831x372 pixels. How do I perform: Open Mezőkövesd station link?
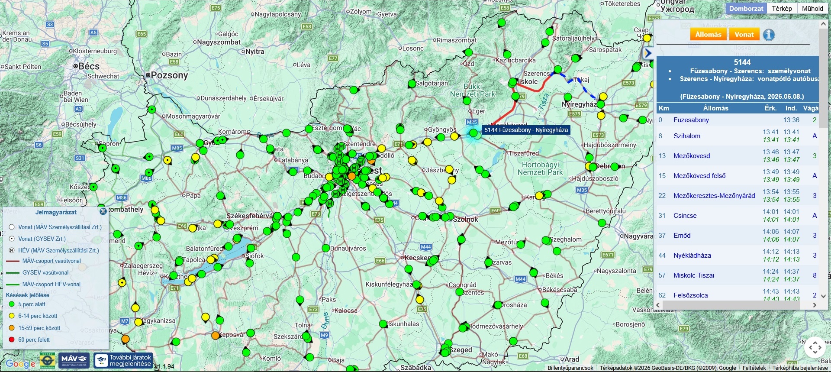point(692,156)
